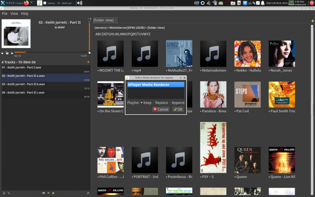The width and height of the screenshot is (315, 197).
Task: Open the PSY・S album thumbnail
Action: click(213, 147)
